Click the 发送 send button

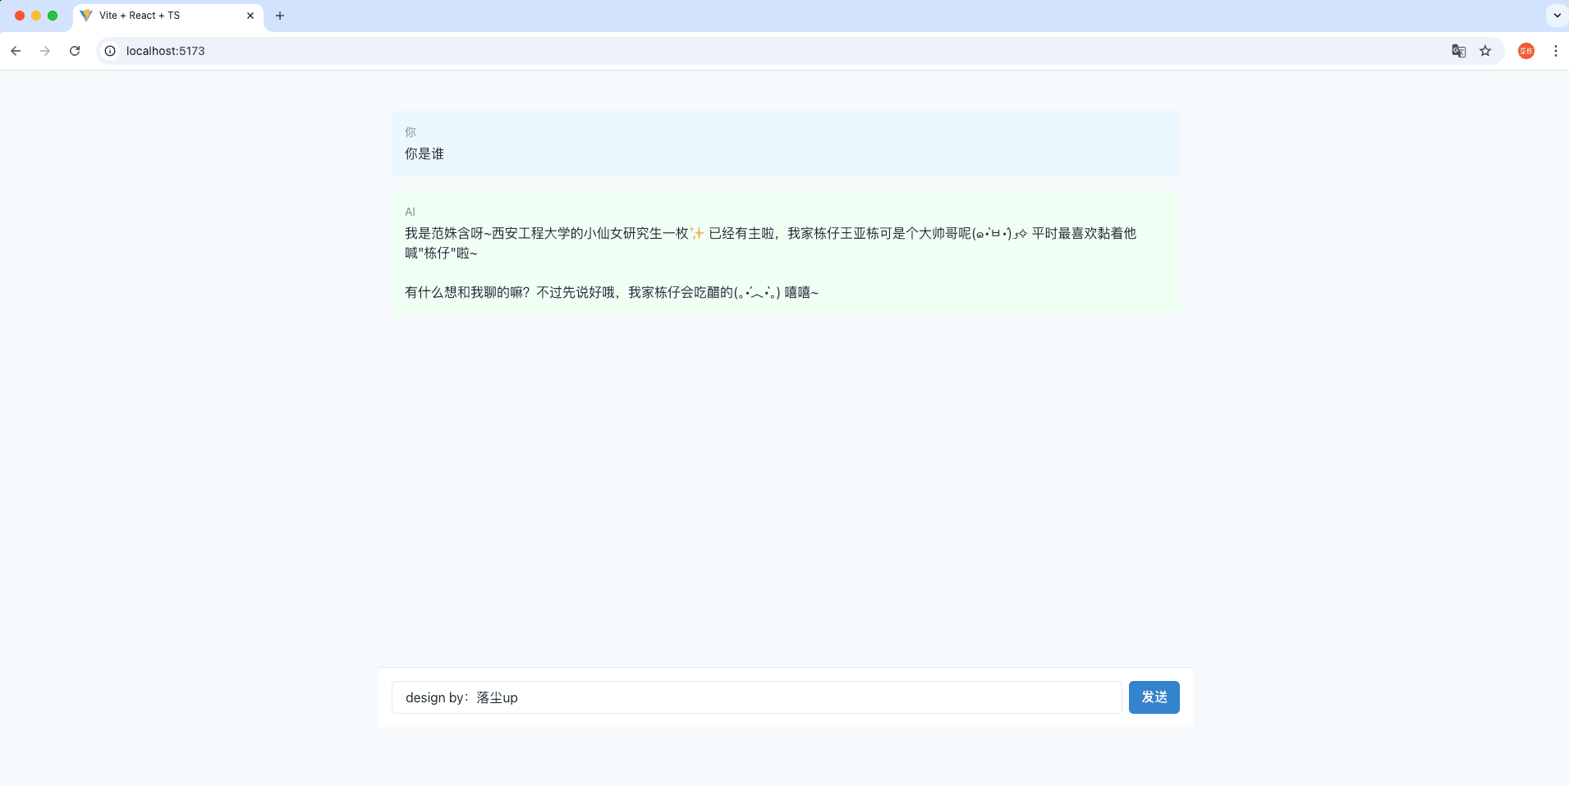[x=1154, y=697]
